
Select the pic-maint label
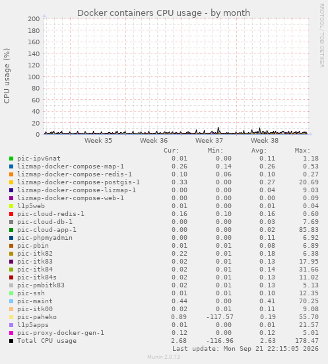[x=35, y=301]
